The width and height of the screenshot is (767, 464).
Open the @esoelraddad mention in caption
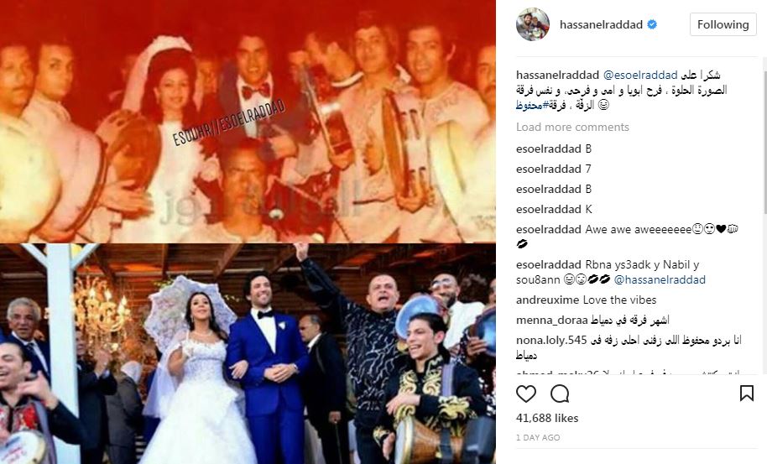[x=640, y=75]
